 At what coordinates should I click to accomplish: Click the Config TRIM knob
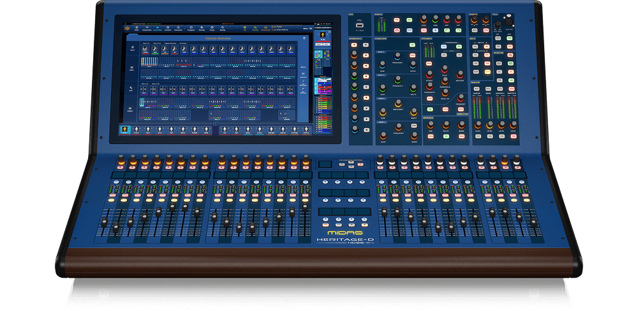click(x=435, y=18)
